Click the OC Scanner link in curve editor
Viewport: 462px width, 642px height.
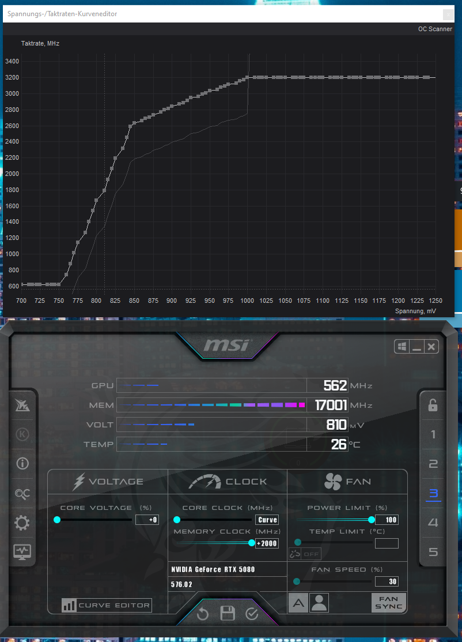[435, 29]
